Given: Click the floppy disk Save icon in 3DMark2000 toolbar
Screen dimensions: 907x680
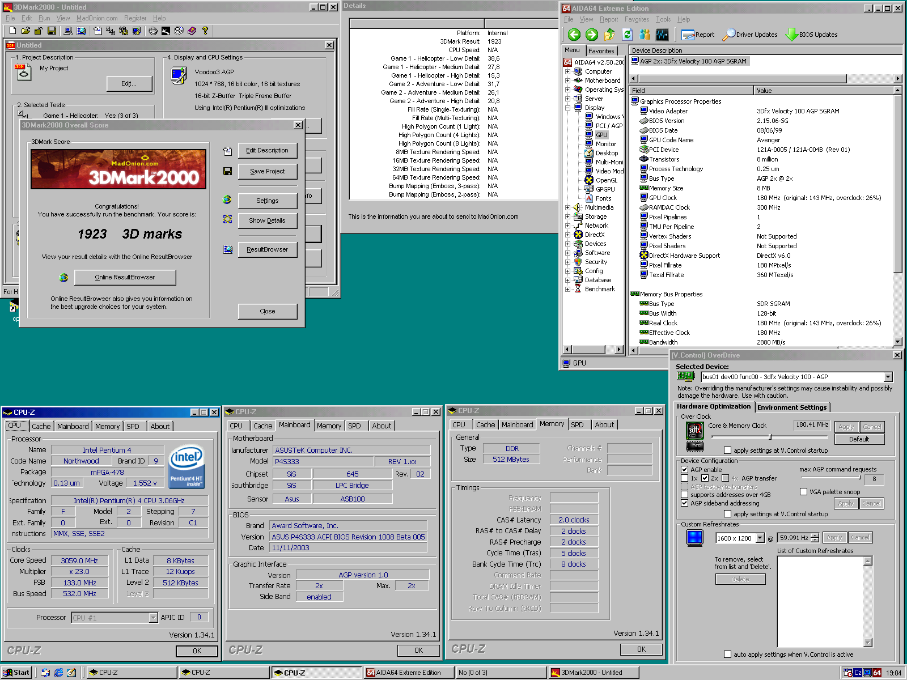Looking at the screenshot, I should [52, 31].
